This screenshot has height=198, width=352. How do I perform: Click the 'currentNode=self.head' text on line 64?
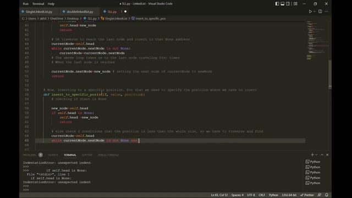(x=73, y=136)
